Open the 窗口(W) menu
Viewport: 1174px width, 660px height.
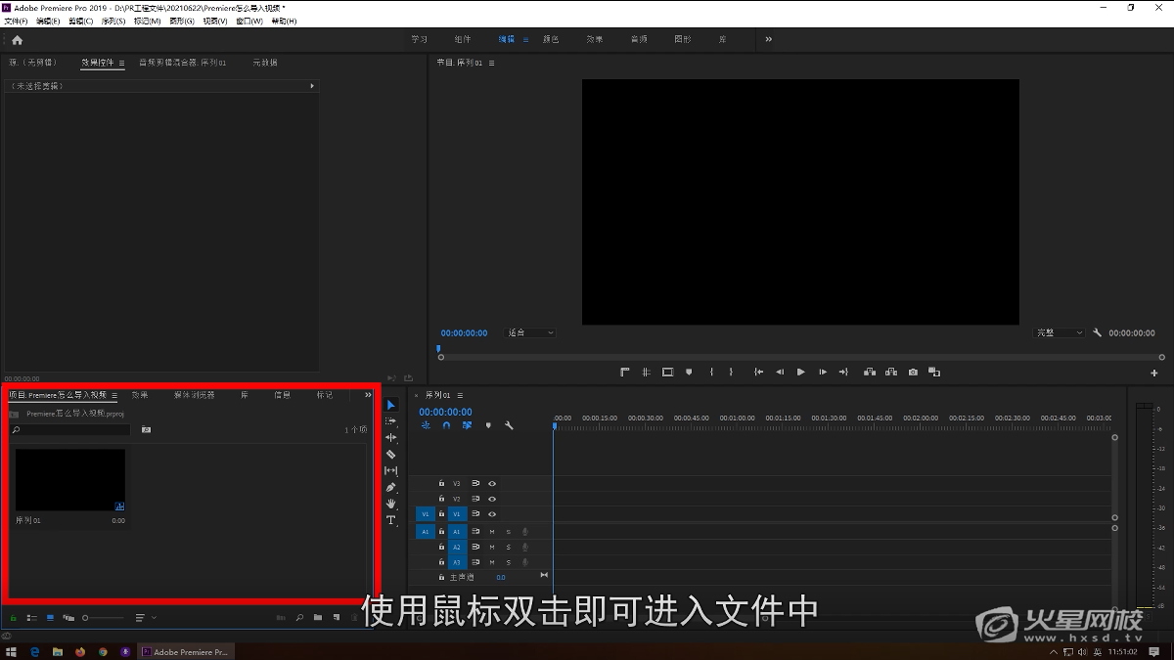pos(249,21)
